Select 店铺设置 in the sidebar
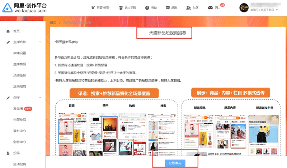Image resolution: width=287 pixels, height=168 pixels. (x=20, y=53)
